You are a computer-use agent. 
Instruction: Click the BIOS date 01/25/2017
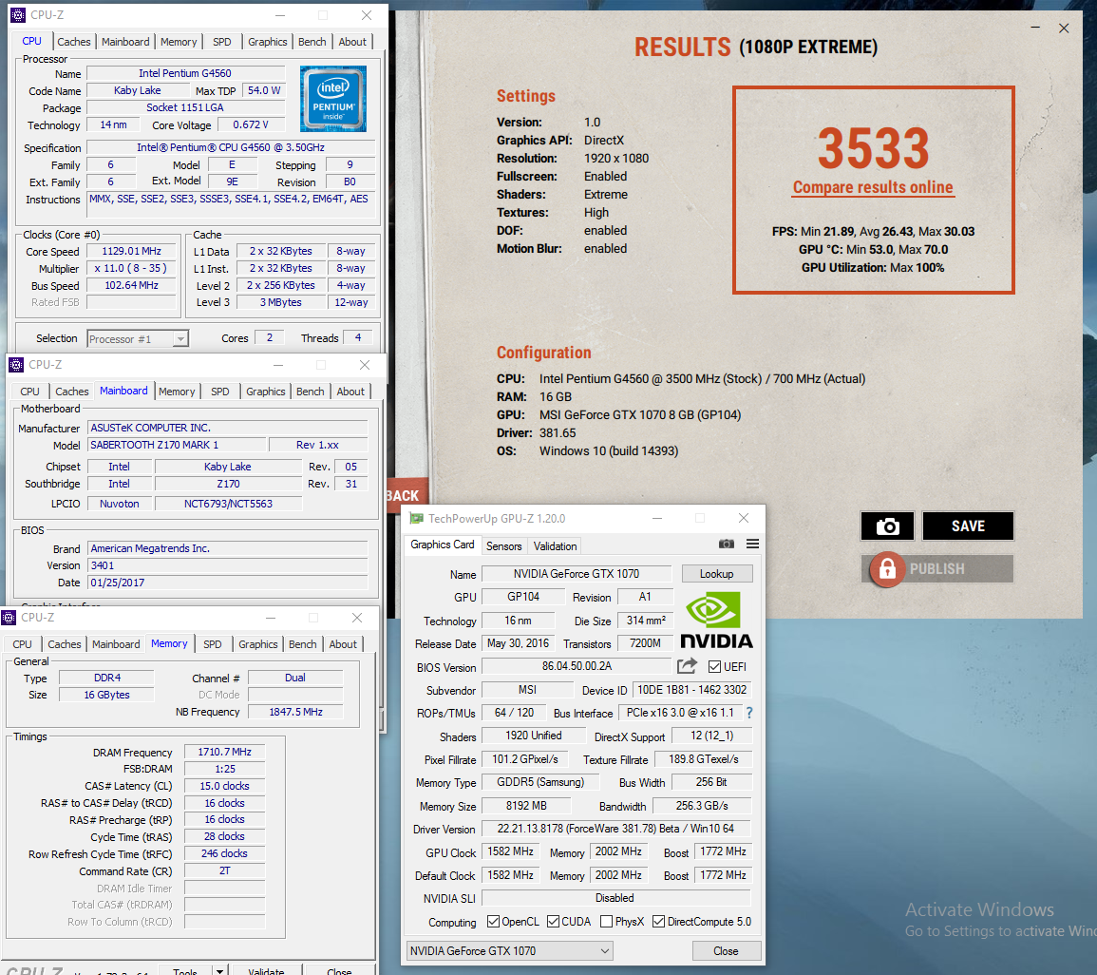tap(227, 583)
